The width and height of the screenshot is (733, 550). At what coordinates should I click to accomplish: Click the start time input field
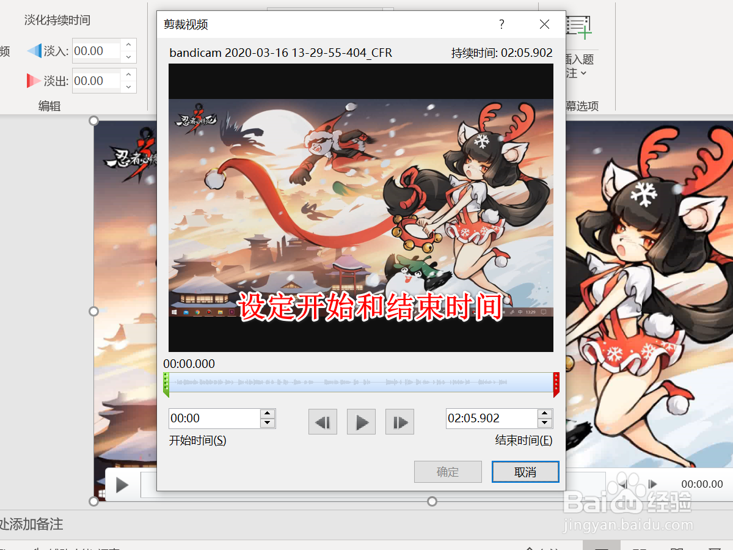(x=214, y=419)
